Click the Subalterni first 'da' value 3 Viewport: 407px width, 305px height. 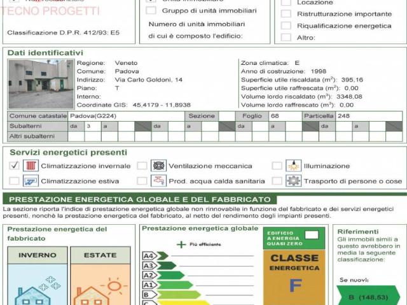93,126
